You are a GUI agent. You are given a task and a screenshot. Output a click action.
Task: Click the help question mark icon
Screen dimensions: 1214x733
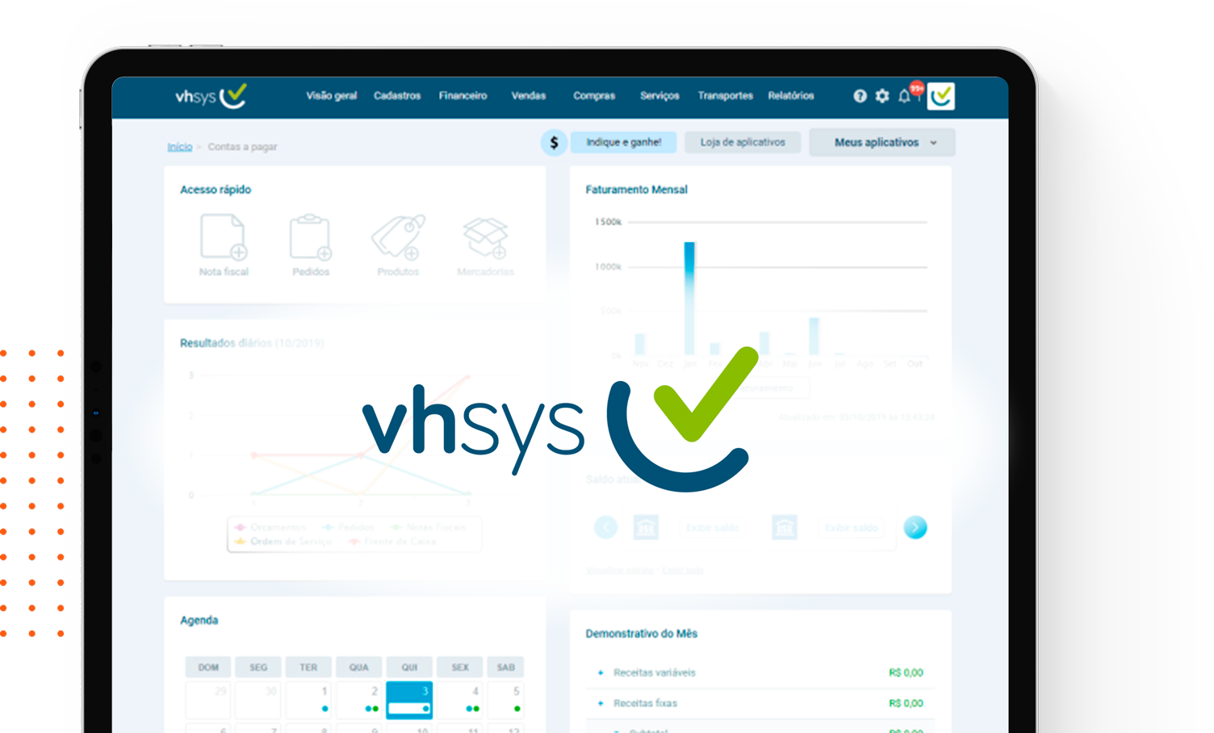pos(860,96)
